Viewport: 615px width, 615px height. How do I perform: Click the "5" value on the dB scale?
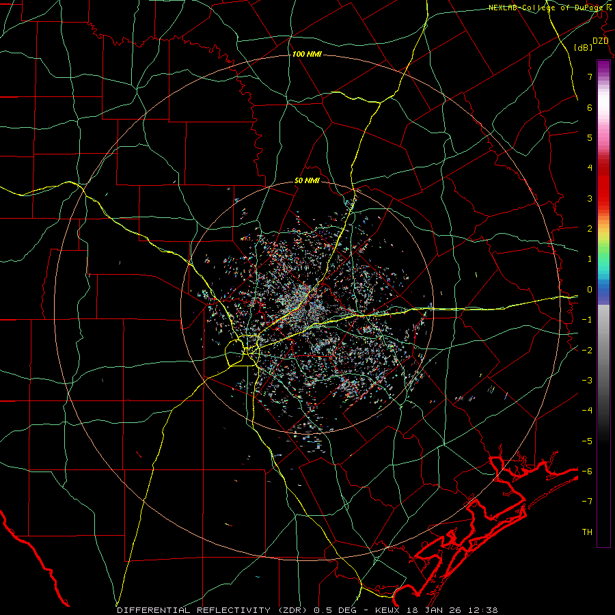point(590,137)
